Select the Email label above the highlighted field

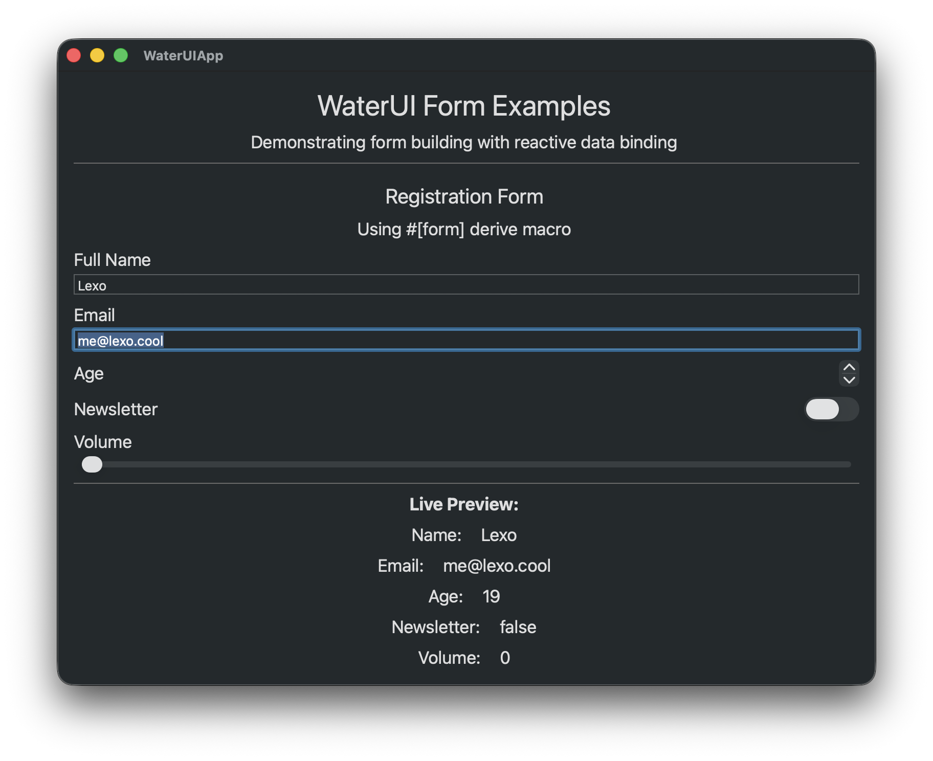pyautogui.click(x=94, y=315)
